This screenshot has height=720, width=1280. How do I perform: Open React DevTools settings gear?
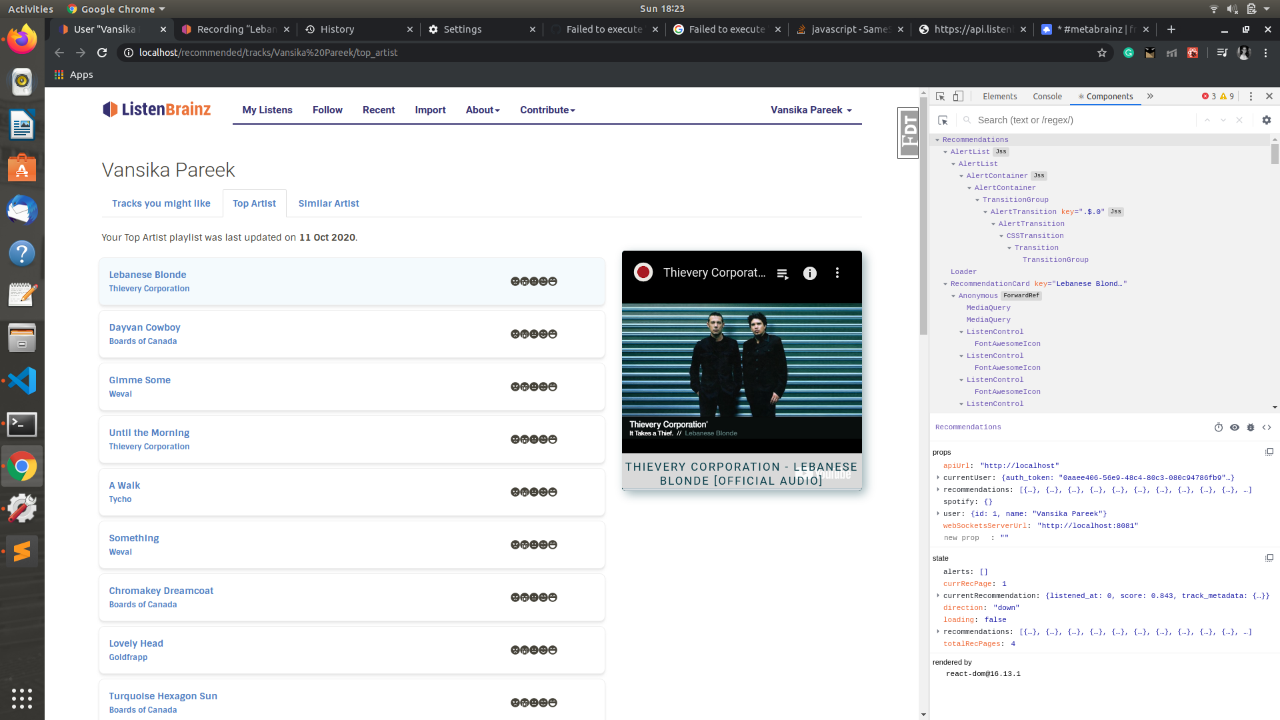[1267, 120]
